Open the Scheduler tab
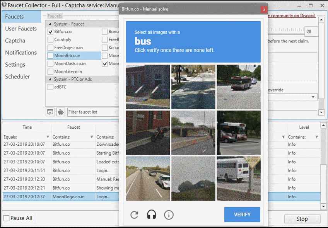The image size is (328, 228). [17, 77]
